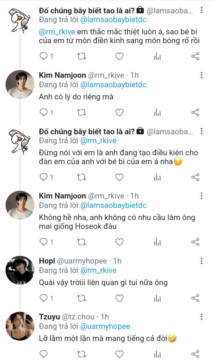Like Kim Namjoon's 'Anh có lý do riêng' tweet
This screenshot has height=362, width=213.
click(119, 112)
